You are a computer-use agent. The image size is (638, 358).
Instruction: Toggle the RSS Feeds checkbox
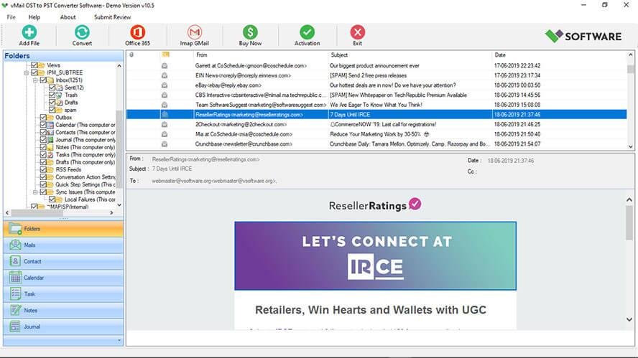coord(44,169)
